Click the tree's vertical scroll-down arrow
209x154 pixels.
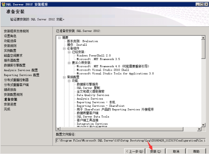[x=203, y=125]
